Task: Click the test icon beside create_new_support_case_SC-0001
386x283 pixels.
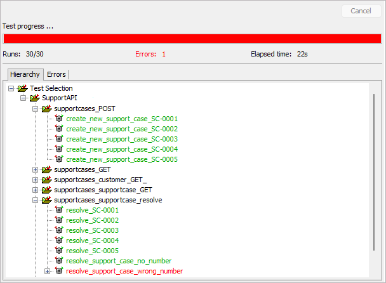Action: (59, 119)
